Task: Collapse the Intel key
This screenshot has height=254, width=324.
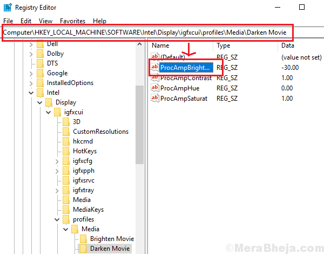Action: pos(31,93)
